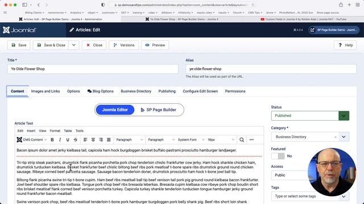
Task: Toggle the Featured switch
Action: [x=278, y=156]
